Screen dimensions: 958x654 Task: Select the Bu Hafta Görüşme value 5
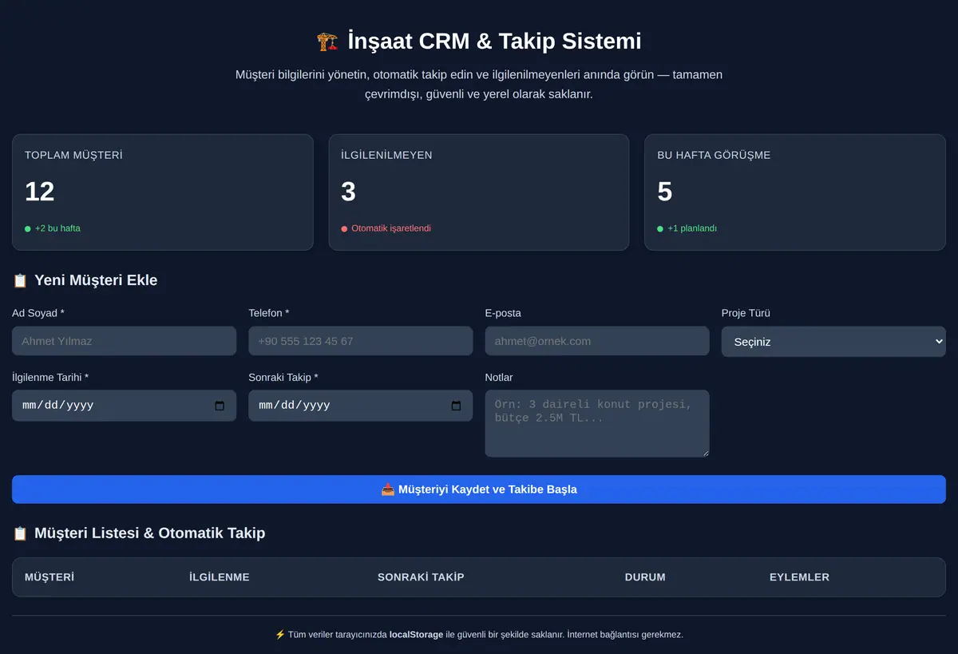point(665,192)
